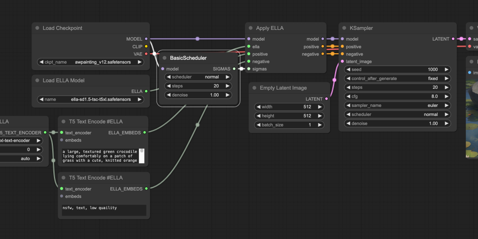Click the crocodile positive prompt text box
Viewport: 478px width, 239px height.
[100, 156]
